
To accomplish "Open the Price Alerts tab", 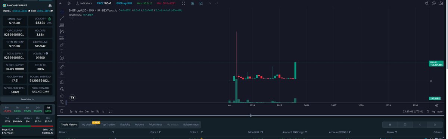I will (155, 124).
